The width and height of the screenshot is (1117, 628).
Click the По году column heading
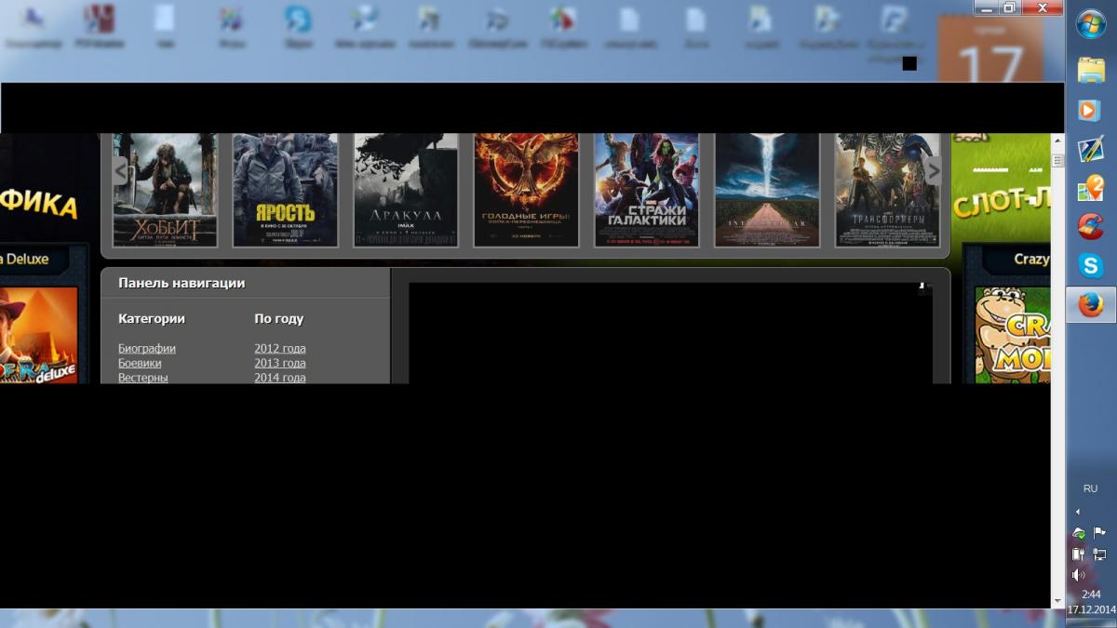click(x=279, y=318)
